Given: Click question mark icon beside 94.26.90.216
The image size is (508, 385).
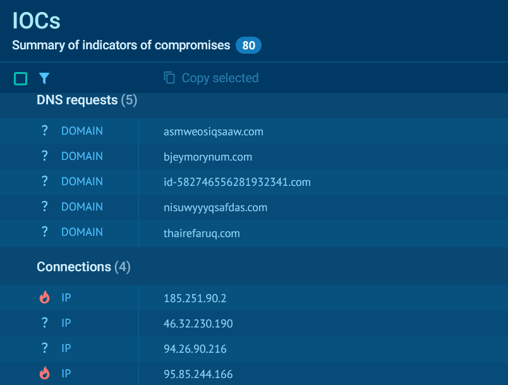Looking at the screenshot, I should point(44,348).
